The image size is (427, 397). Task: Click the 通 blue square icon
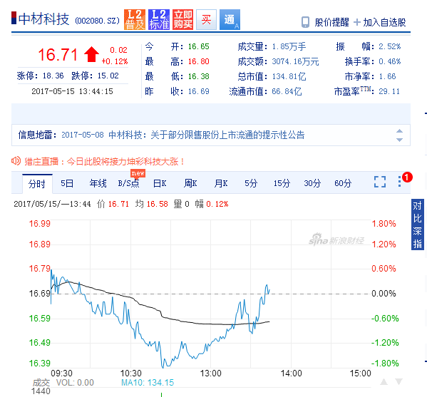click(x=230, y=20)
